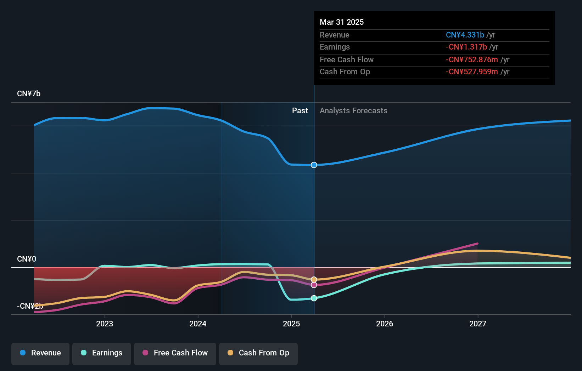
Task: Toggle the Free Cash Flow legend series
Action: point(175,353)
